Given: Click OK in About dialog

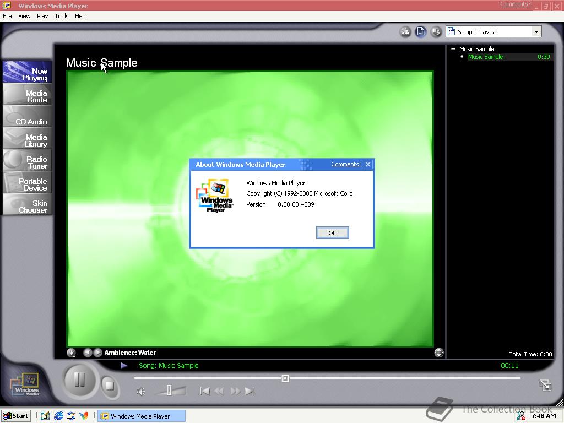Looking at the screenshot, I should click(x=332, y=233).
